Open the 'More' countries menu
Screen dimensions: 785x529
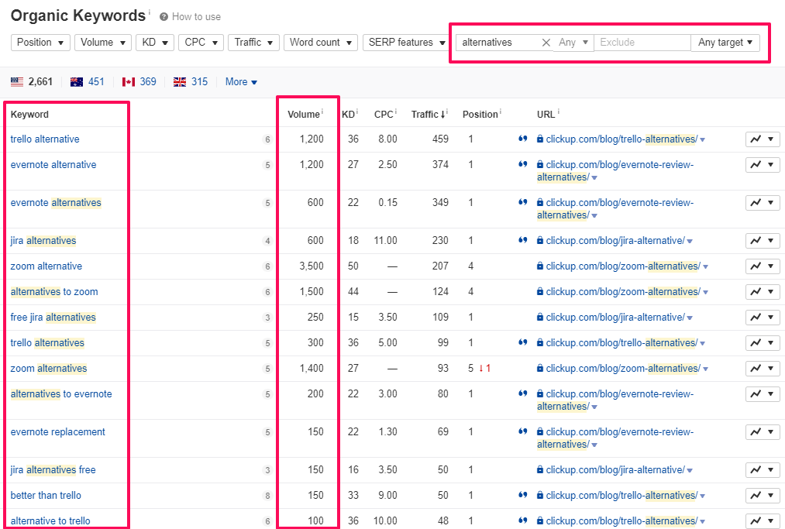click(x=241, y=82)
